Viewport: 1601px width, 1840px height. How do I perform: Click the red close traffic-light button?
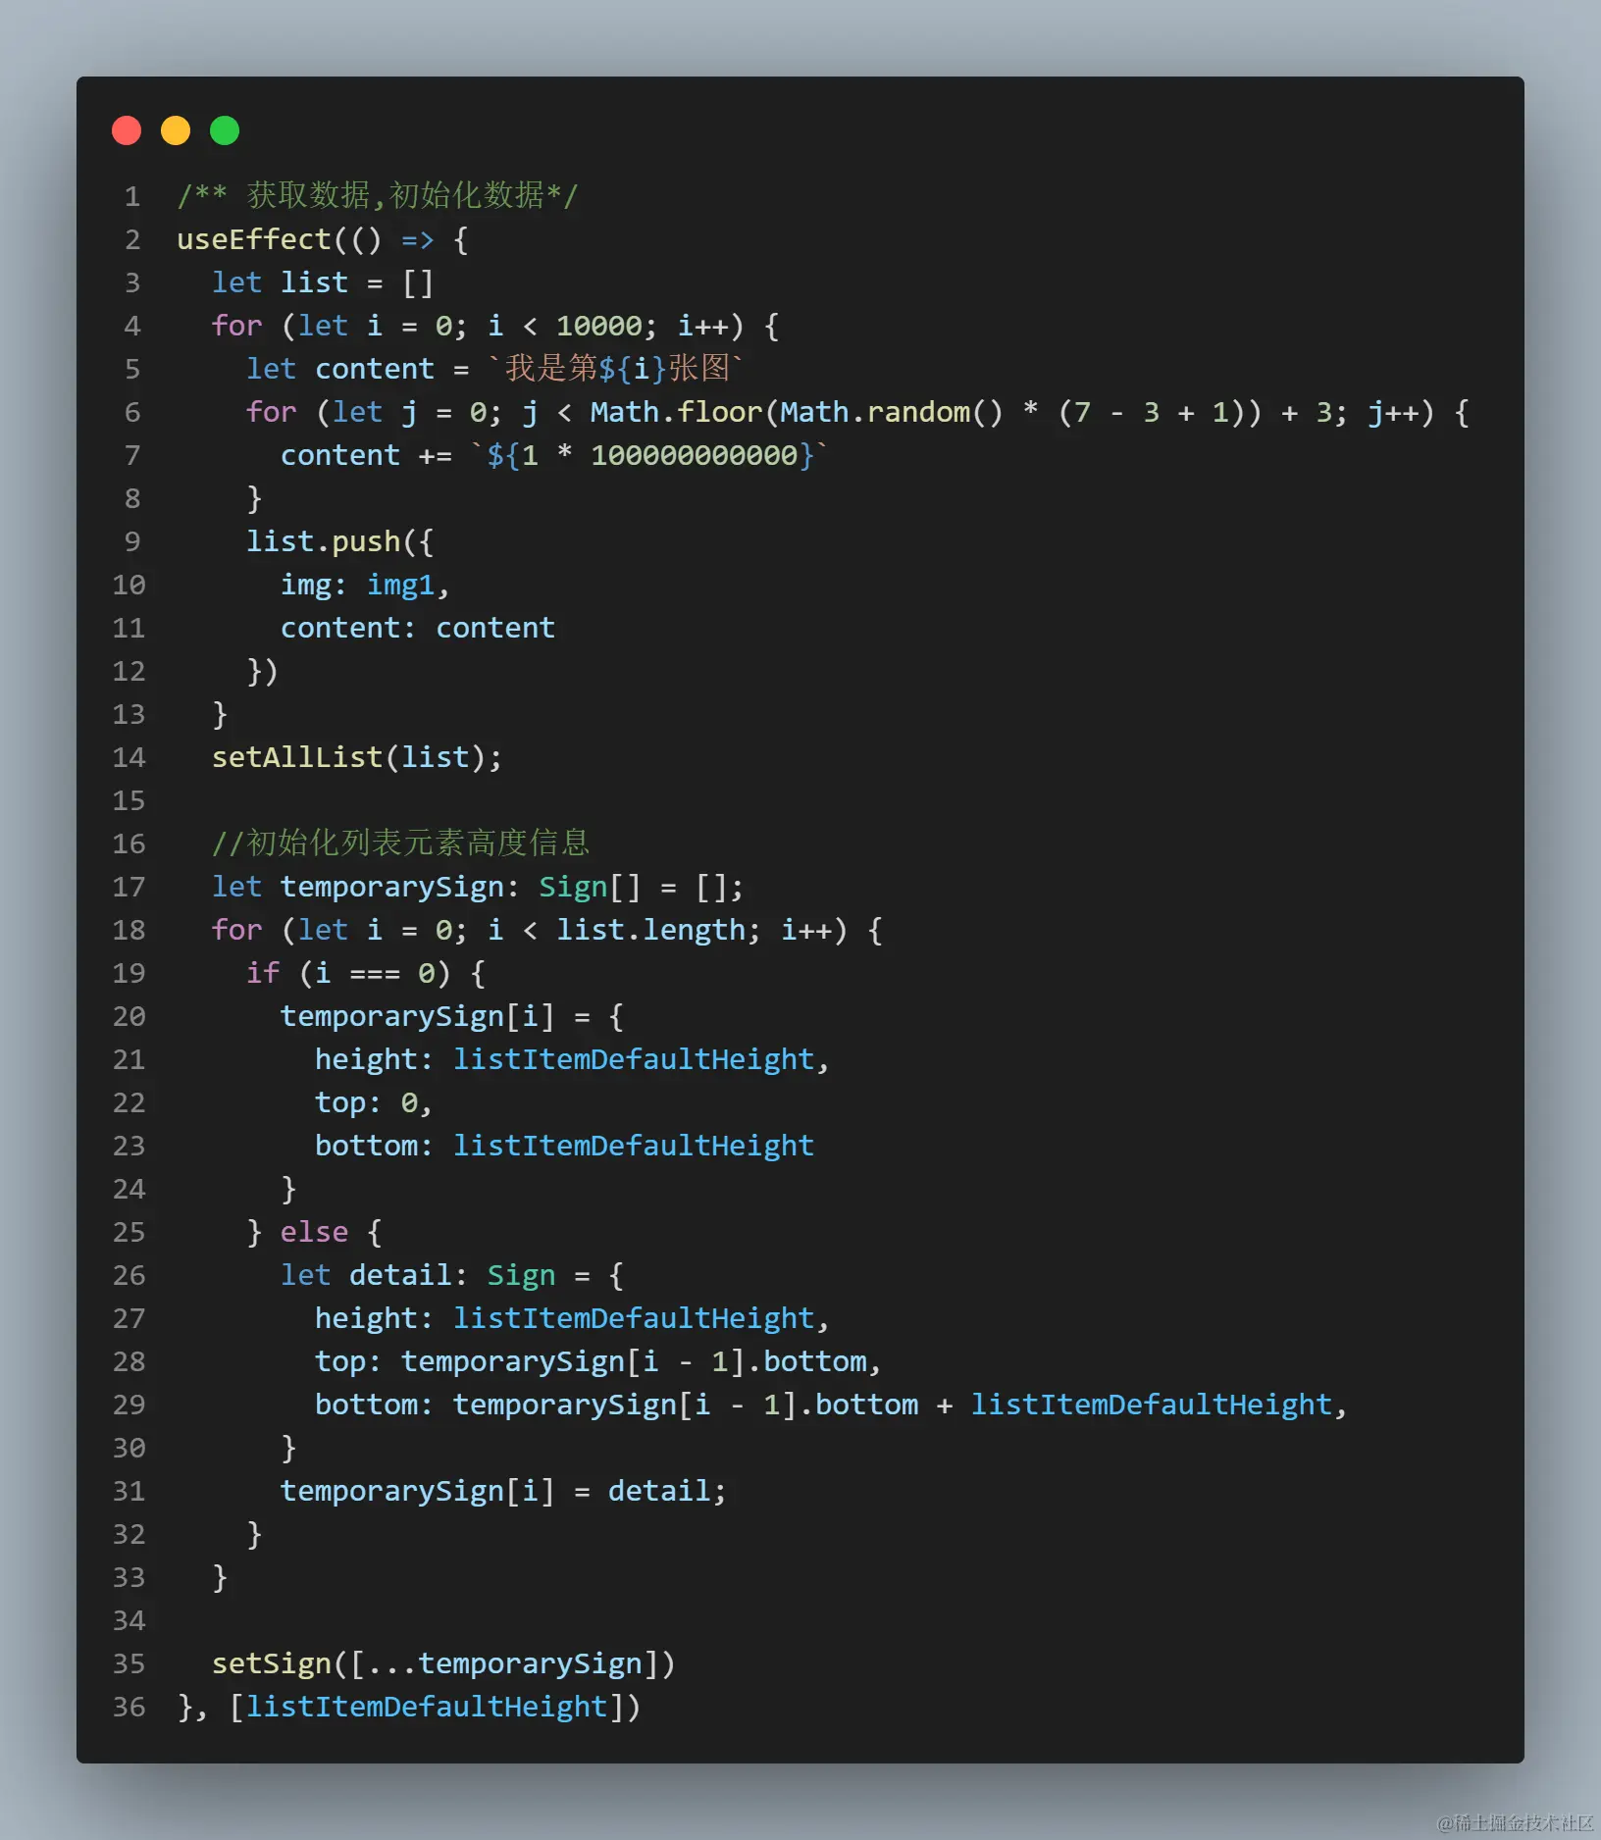pyautogui.click(x=127, y=129)
